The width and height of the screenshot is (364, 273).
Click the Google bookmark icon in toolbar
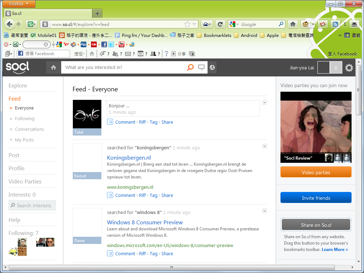click(59, 44)
